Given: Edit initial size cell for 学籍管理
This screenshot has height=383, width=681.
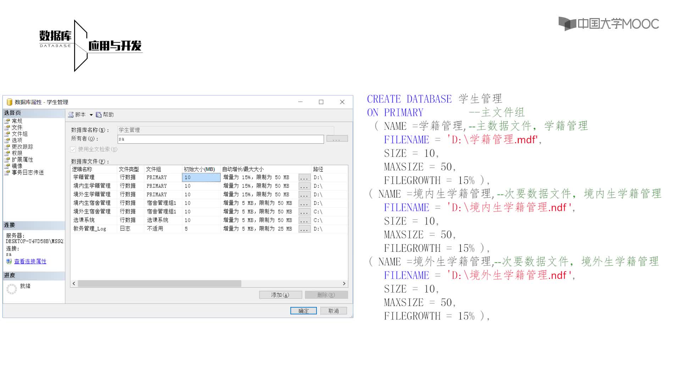Looking at the screenshot, I should [x=201, y=177].
